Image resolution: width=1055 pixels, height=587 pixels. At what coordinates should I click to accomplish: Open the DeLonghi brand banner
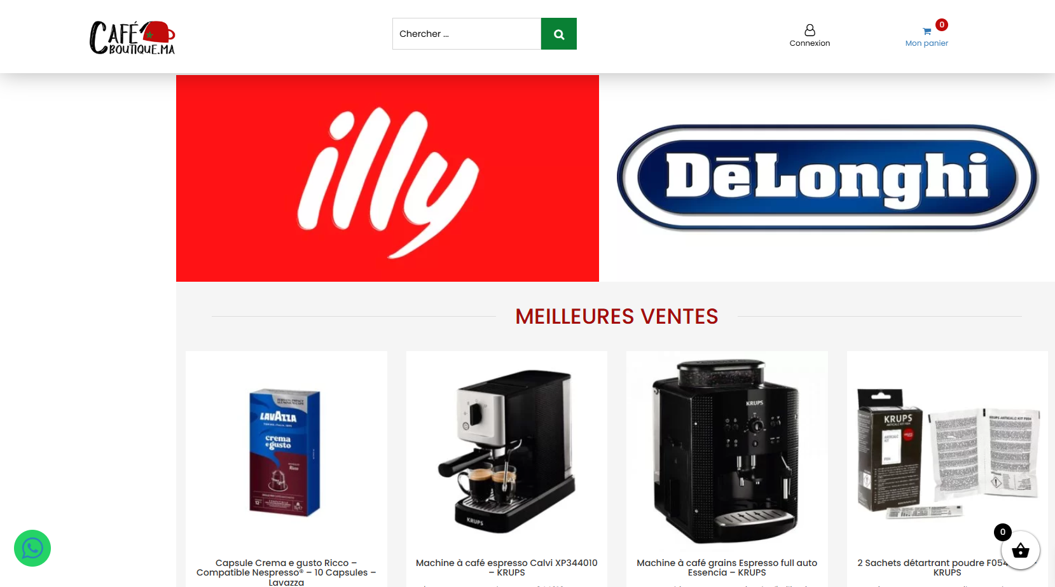tap(827, 178)
